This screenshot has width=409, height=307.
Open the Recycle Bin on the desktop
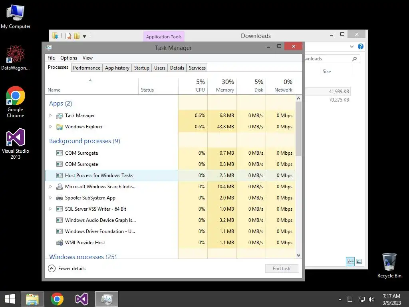(389, 265)
